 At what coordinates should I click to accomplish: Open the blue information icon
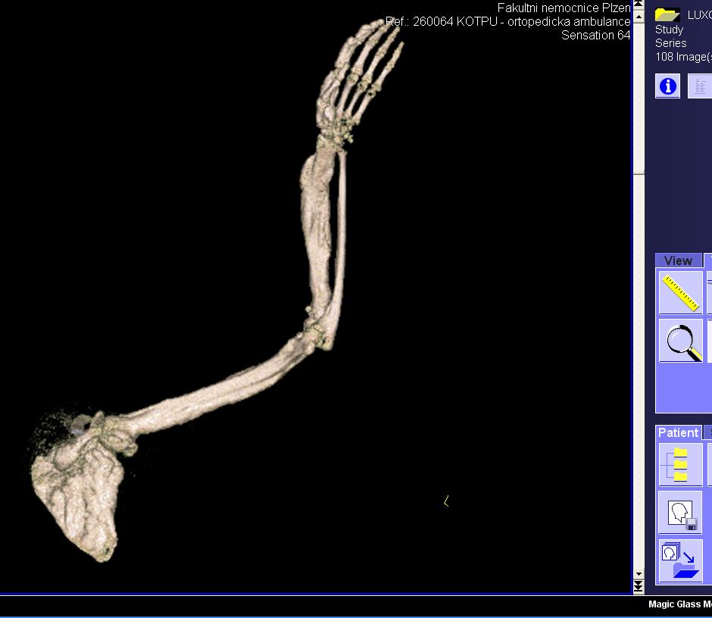pos(667,86)
